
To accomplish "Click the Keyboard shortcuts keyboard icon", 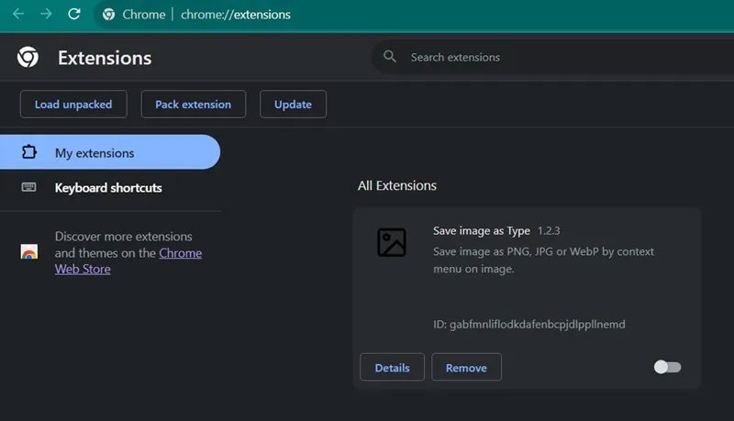I will click(x=29, y=187).
